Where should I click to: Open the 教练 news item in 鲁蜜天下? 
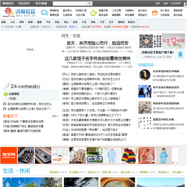[23, 122]
